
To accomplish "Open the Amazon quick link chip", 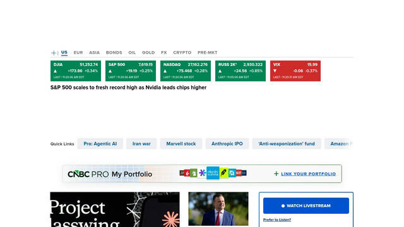I will tap(339, 144).
